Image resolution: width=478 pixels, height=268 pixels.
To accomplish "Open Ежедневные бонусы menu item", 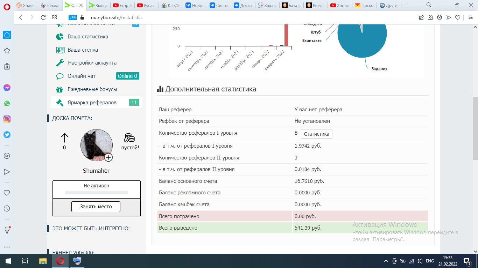I will click(x=92, y=89).
